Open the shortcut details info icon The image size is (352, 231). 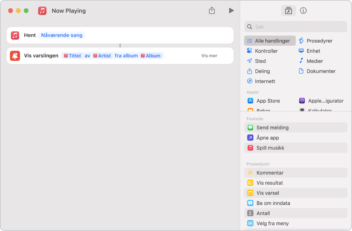[x=303, y=11]
